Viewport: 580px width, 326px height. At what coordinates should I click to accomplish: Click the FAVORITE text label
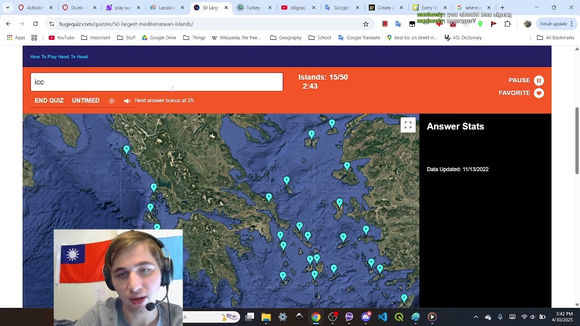514,93
